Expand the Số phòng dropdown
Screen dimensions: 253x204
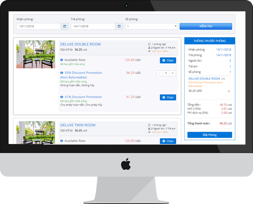pos(151,26)
